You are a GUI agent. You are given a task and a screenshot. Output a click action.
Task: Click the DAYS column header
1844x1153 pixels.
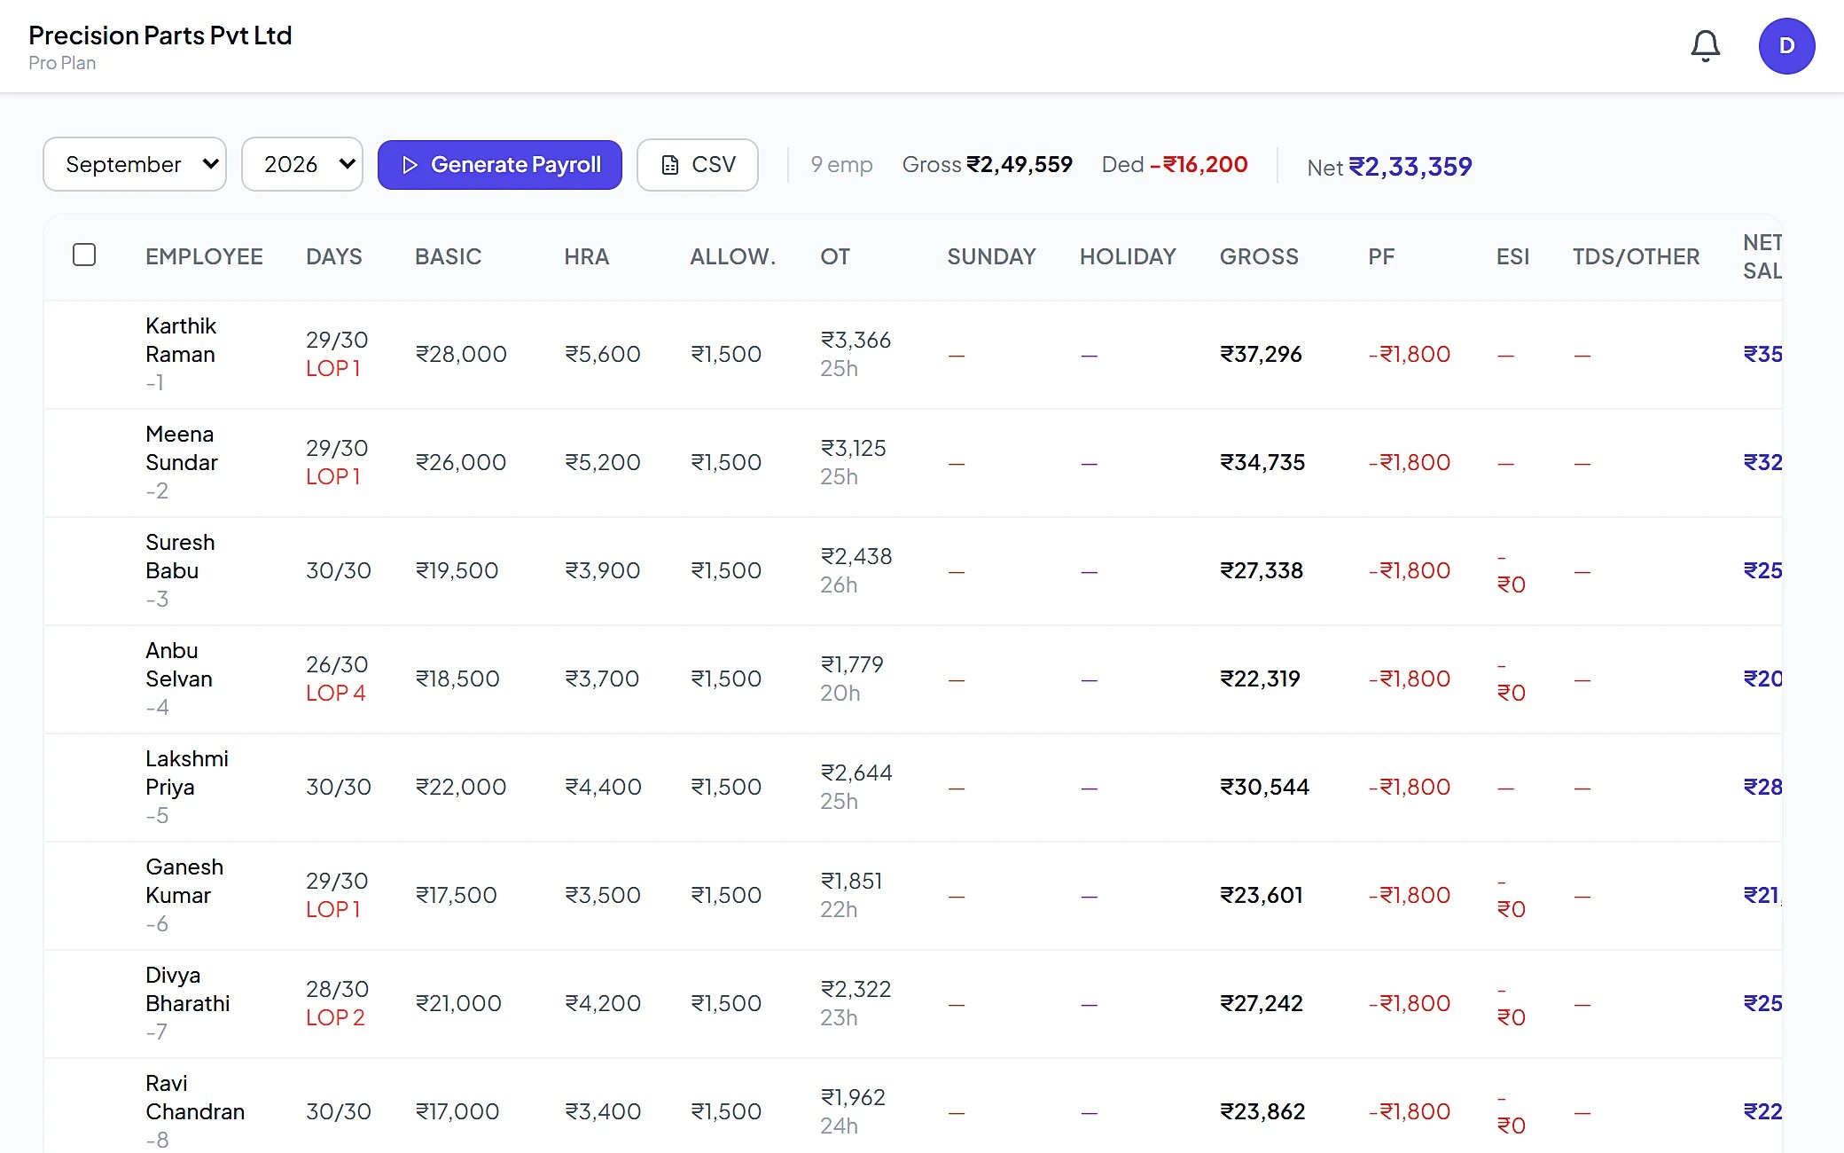334,257
